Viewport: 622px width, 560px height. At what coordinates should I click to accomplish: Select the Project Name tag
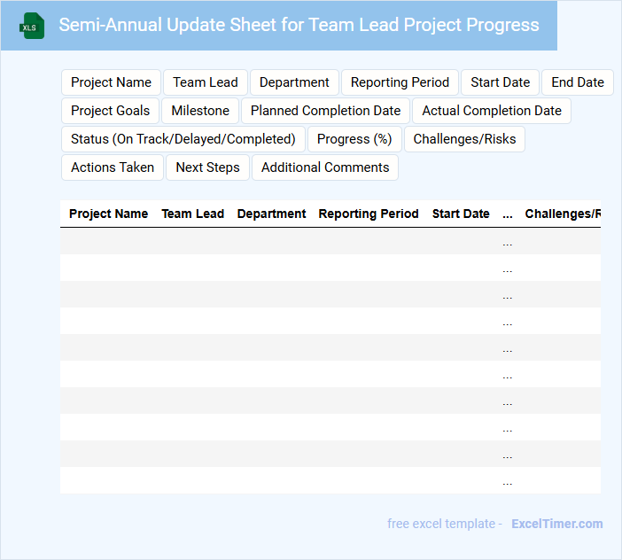pos(111,82)
